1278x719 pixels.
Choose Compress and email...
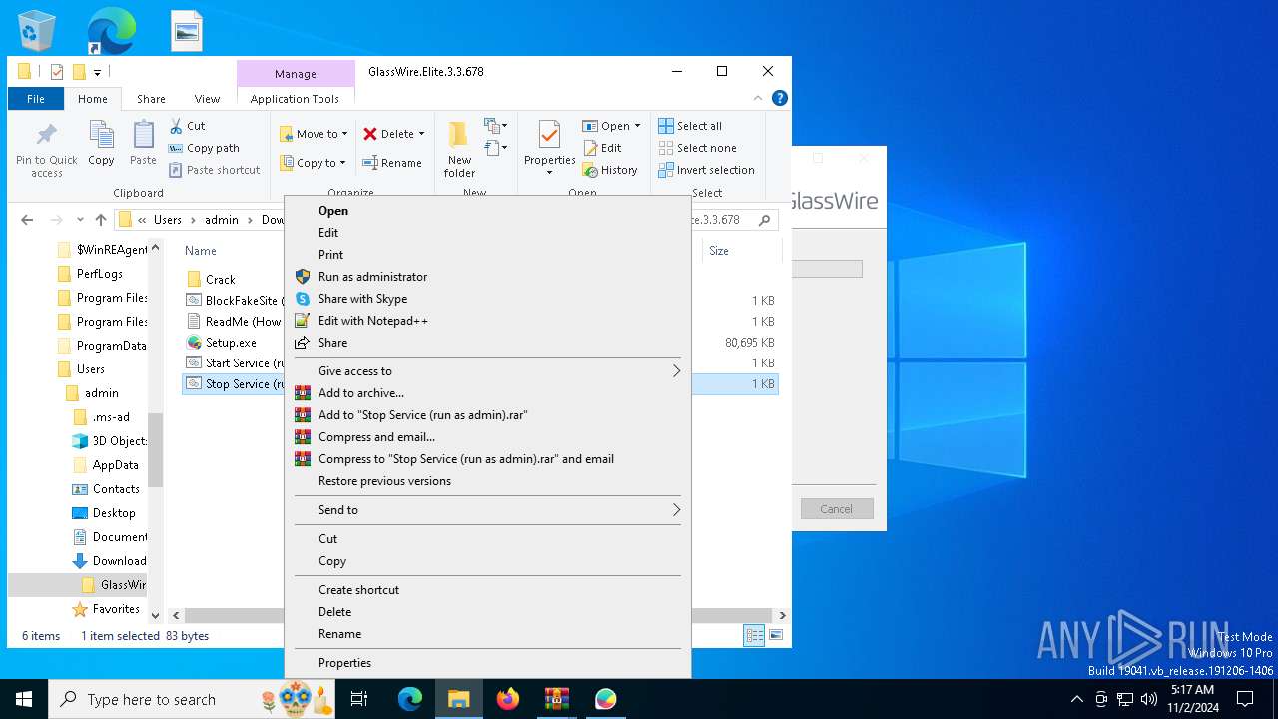tap(487, 437)
